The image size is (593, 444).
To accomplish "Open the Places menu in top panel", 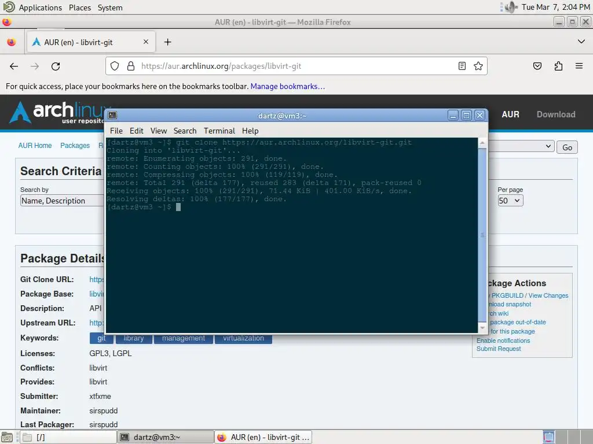I will click(80, 8).
